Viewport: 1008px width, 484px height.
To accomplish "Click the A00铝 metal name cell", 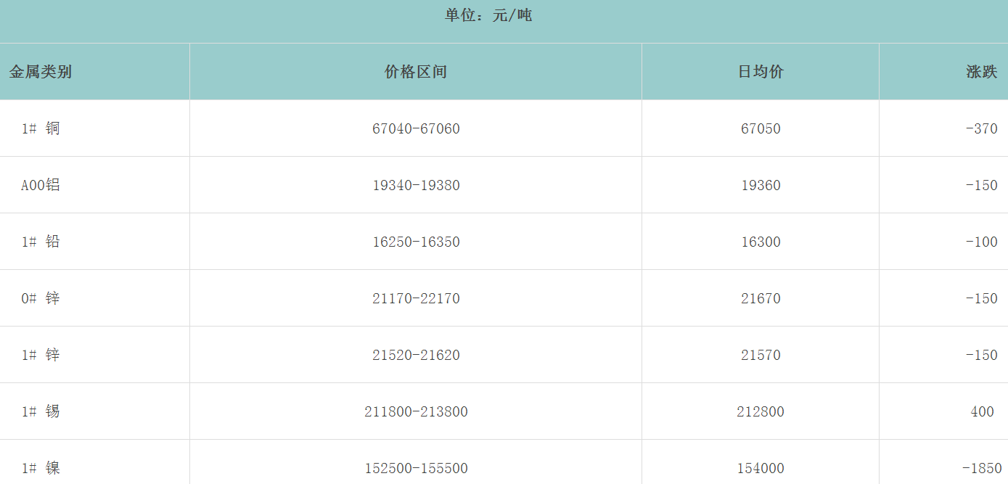I will (x=41, y=185).
